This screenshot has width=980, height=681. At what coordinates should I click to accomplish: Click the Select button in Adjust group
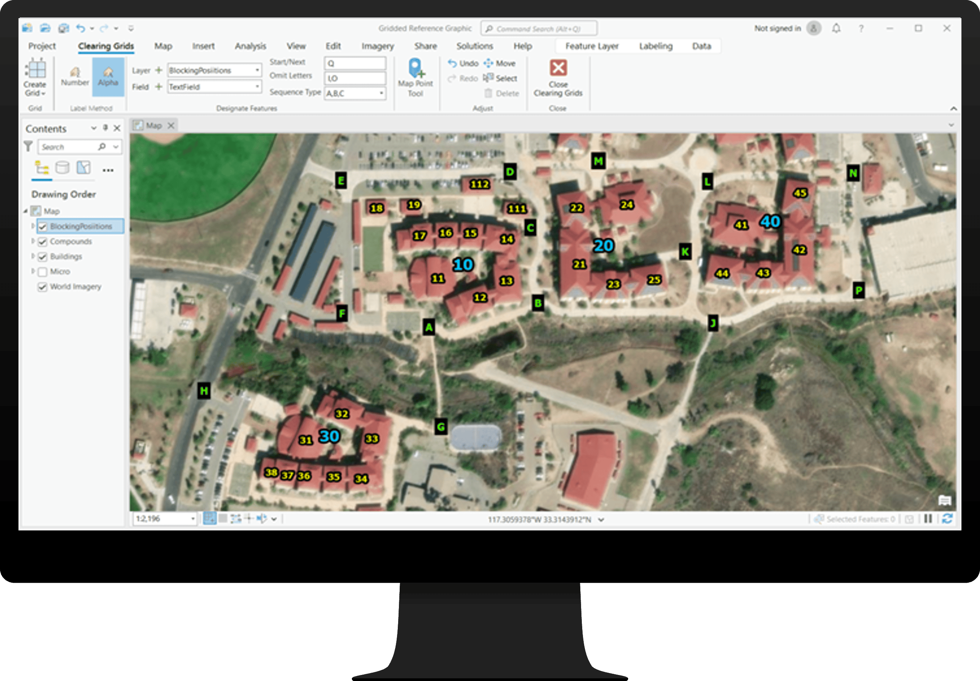pos(500,79)
